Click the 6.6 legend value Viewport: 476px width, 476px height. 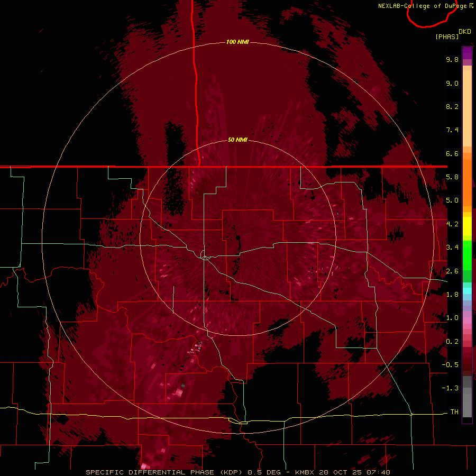452,153
